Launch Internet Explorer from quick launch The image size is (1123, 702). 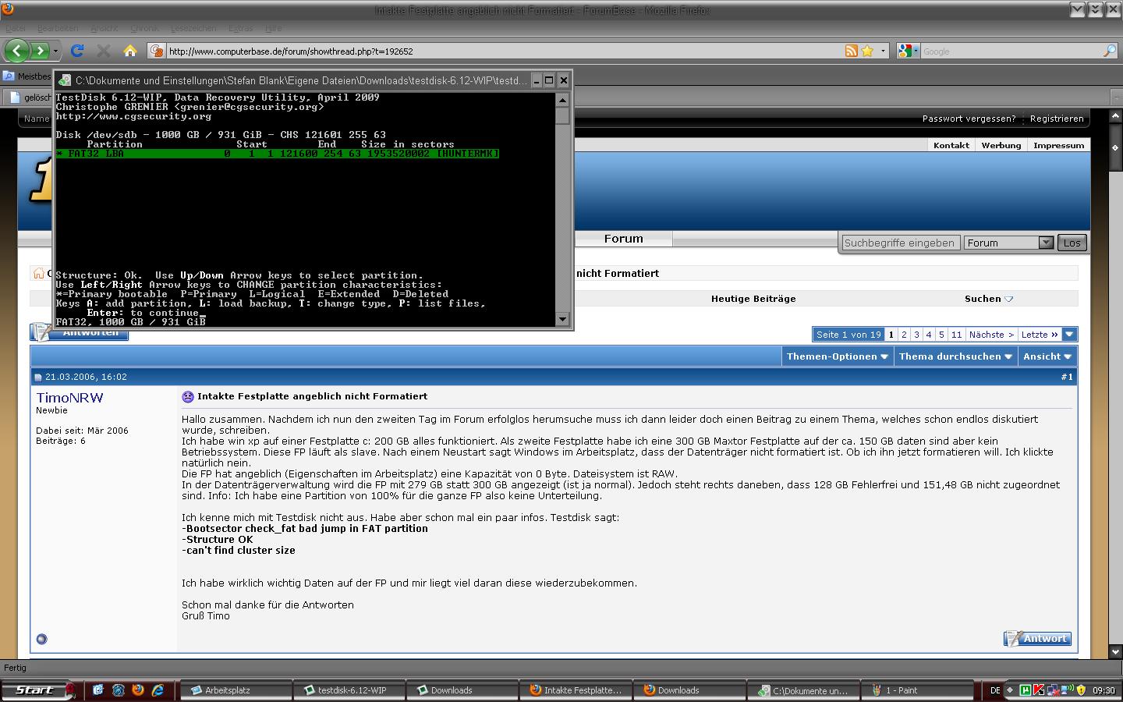158,690
